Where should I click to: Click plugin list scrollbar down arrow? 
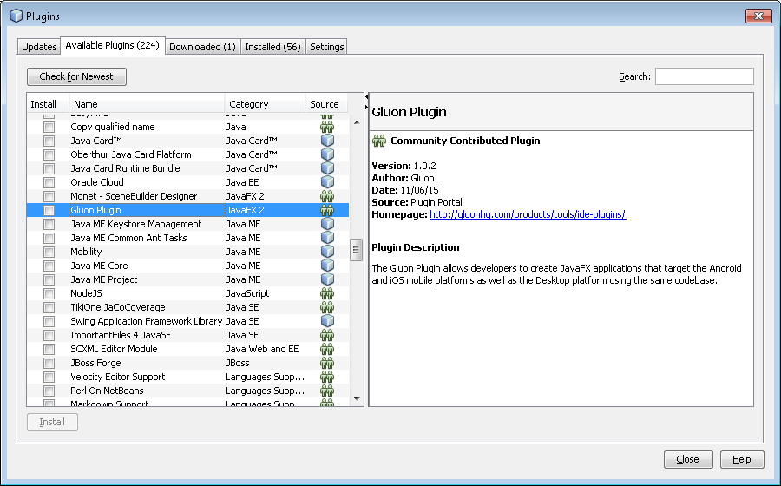357,399
